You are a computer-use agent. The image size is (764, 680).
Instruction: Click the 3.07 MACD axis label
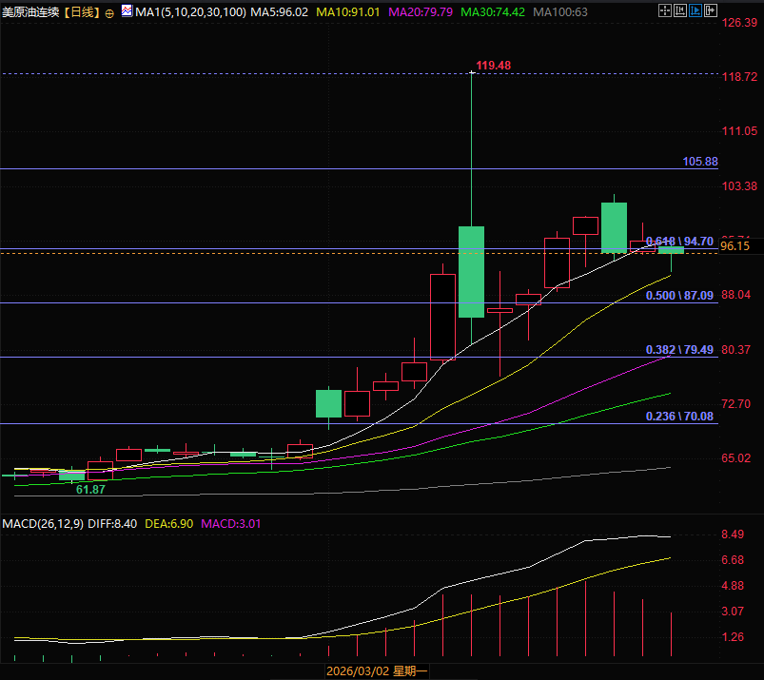pos(733,611)
